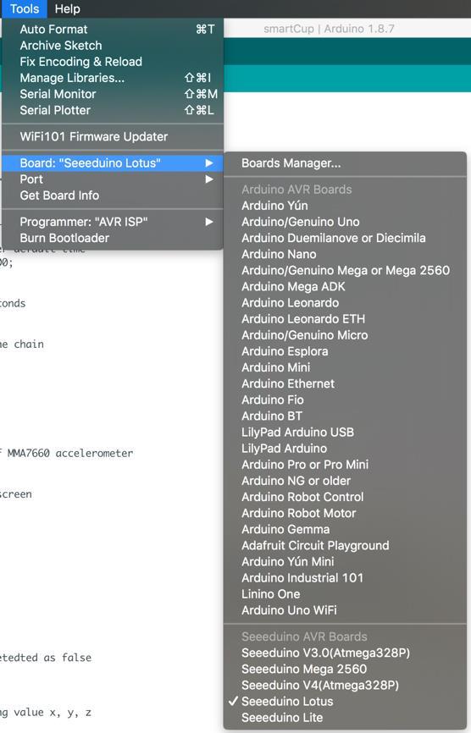The height and width of the screenshot is (733, 471).
Task: Select Arduino Mini board
Action: [345, 367]
